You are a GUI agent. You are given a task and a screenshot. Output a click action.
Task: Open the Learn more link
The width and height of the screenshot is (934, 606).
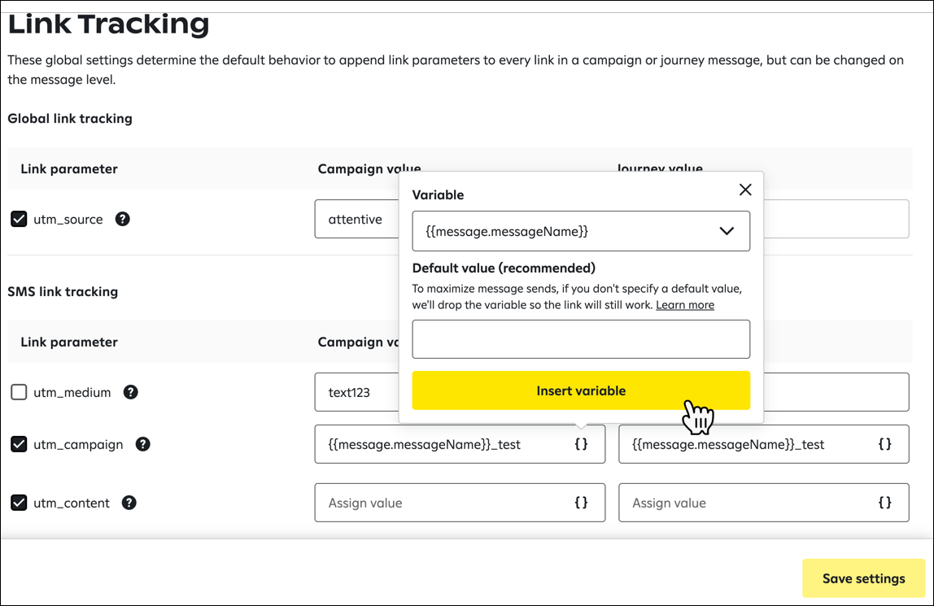[x=685, y=305]
